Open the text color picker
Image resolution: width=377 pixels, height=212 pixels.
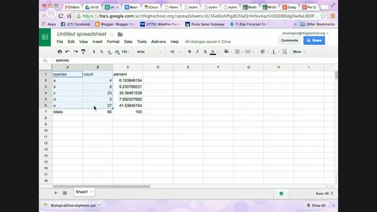(x=213, y=52)
